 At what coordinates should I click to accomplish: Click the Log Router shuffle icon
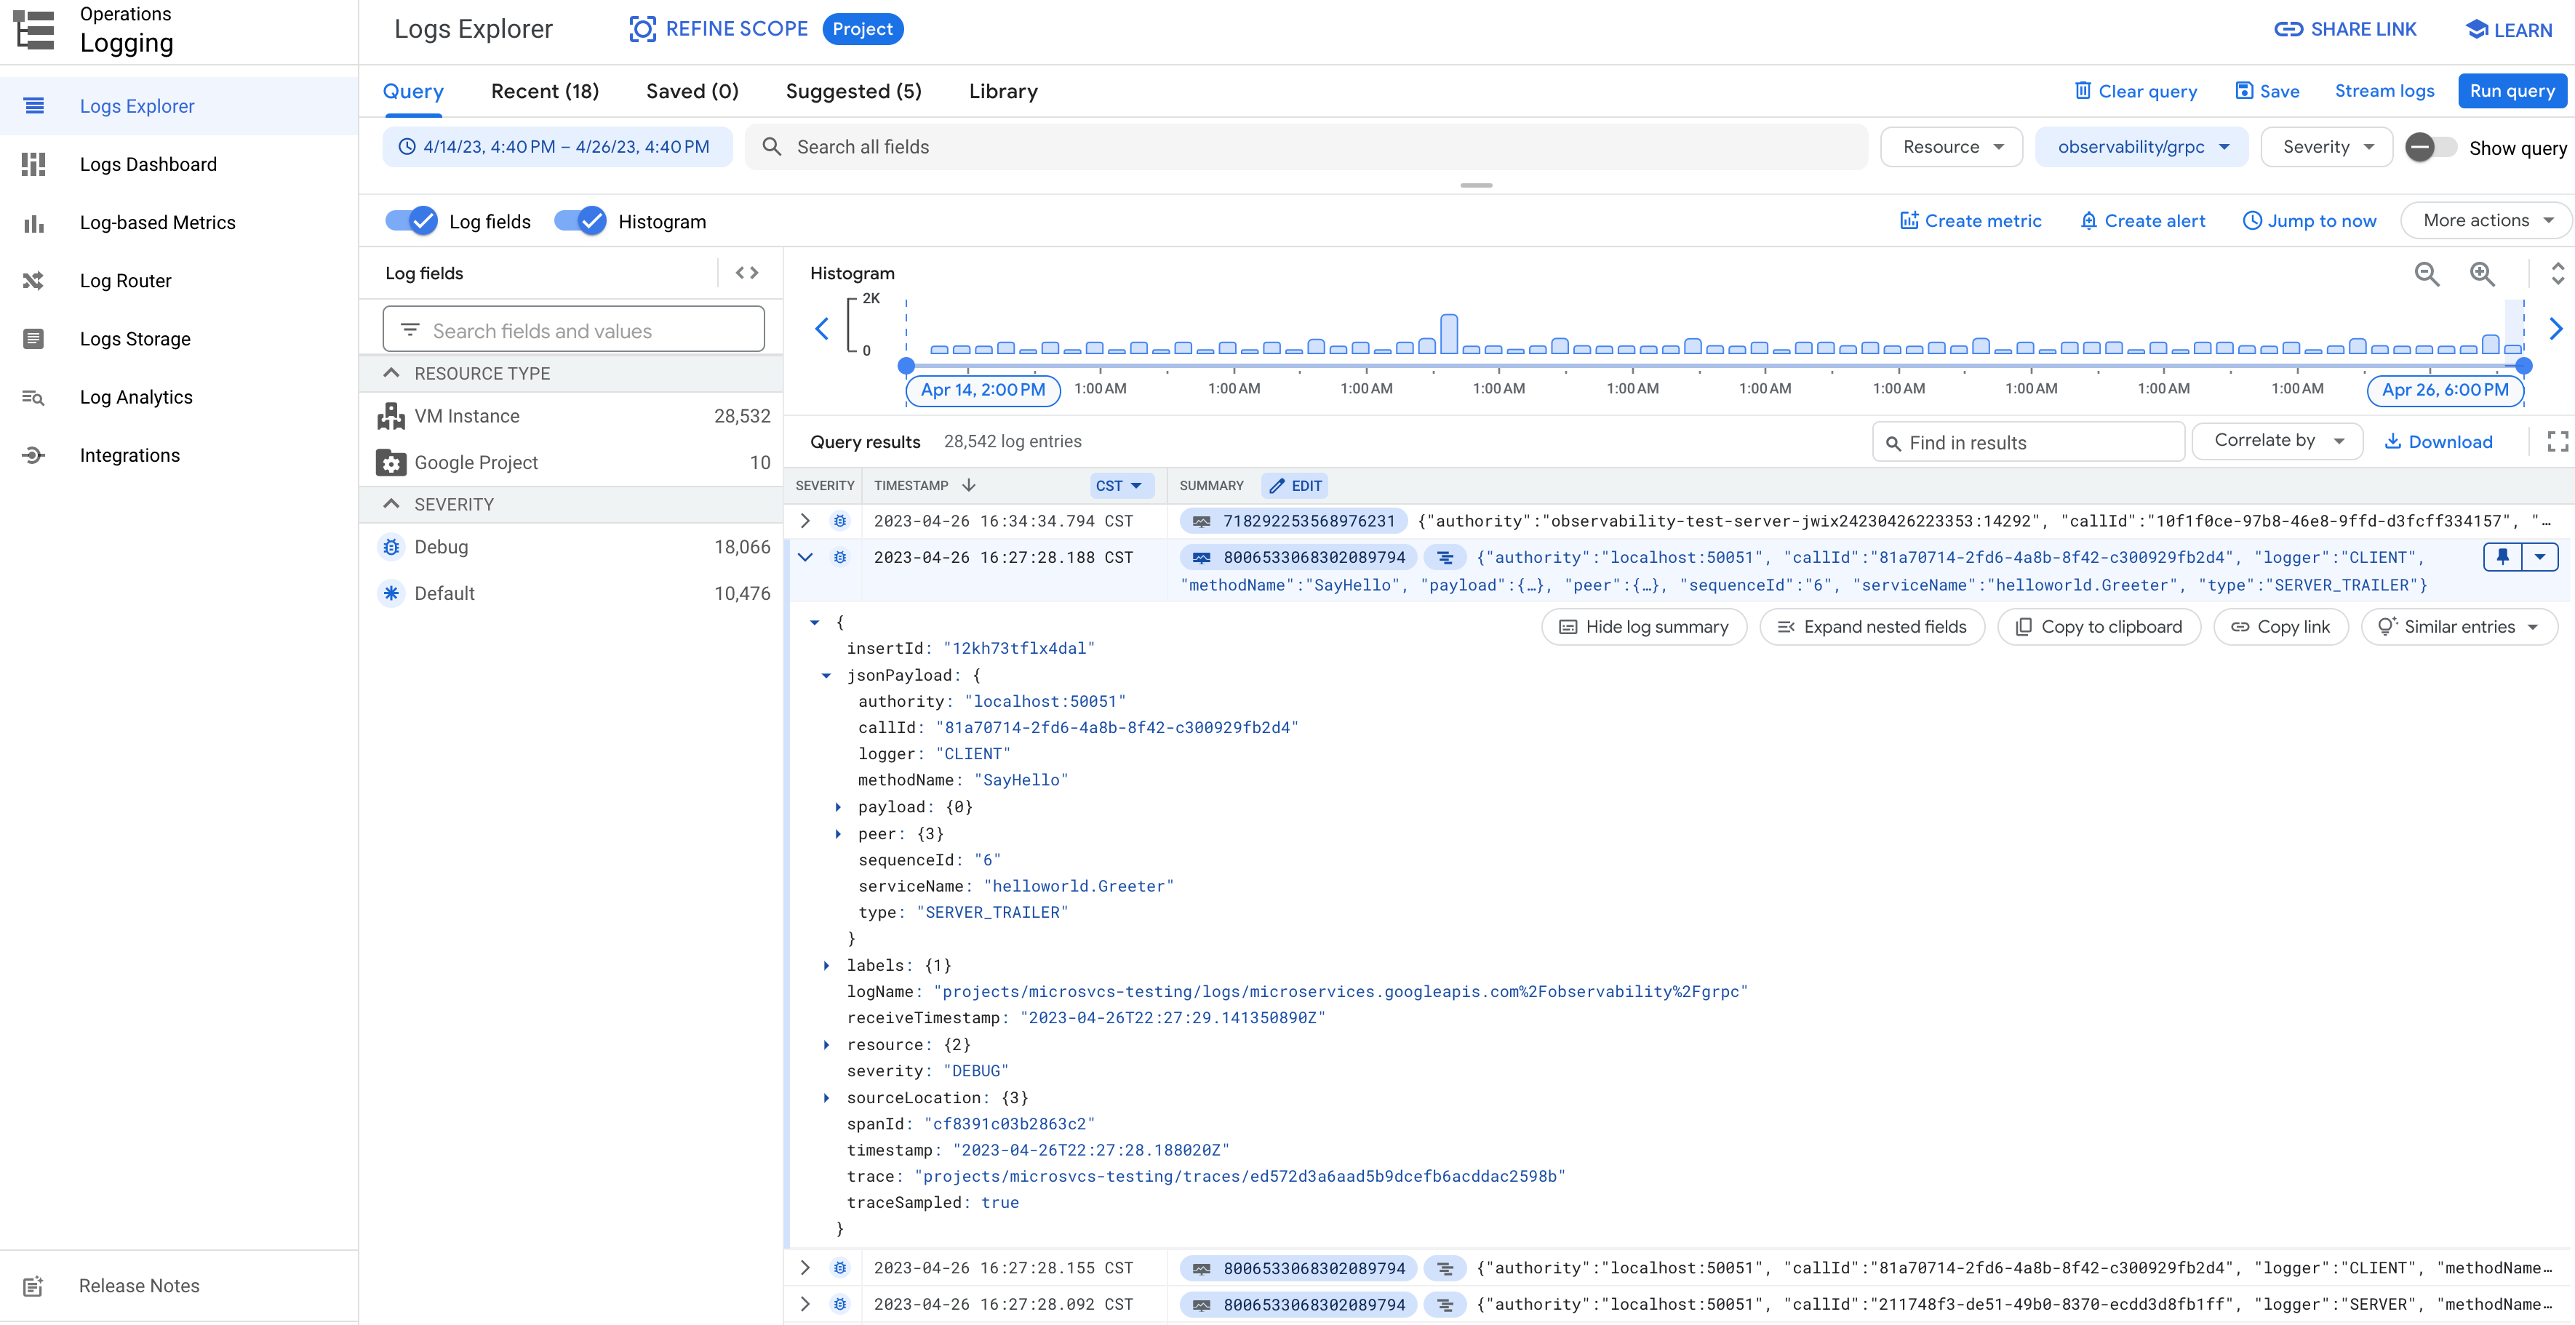click(33, 281)
